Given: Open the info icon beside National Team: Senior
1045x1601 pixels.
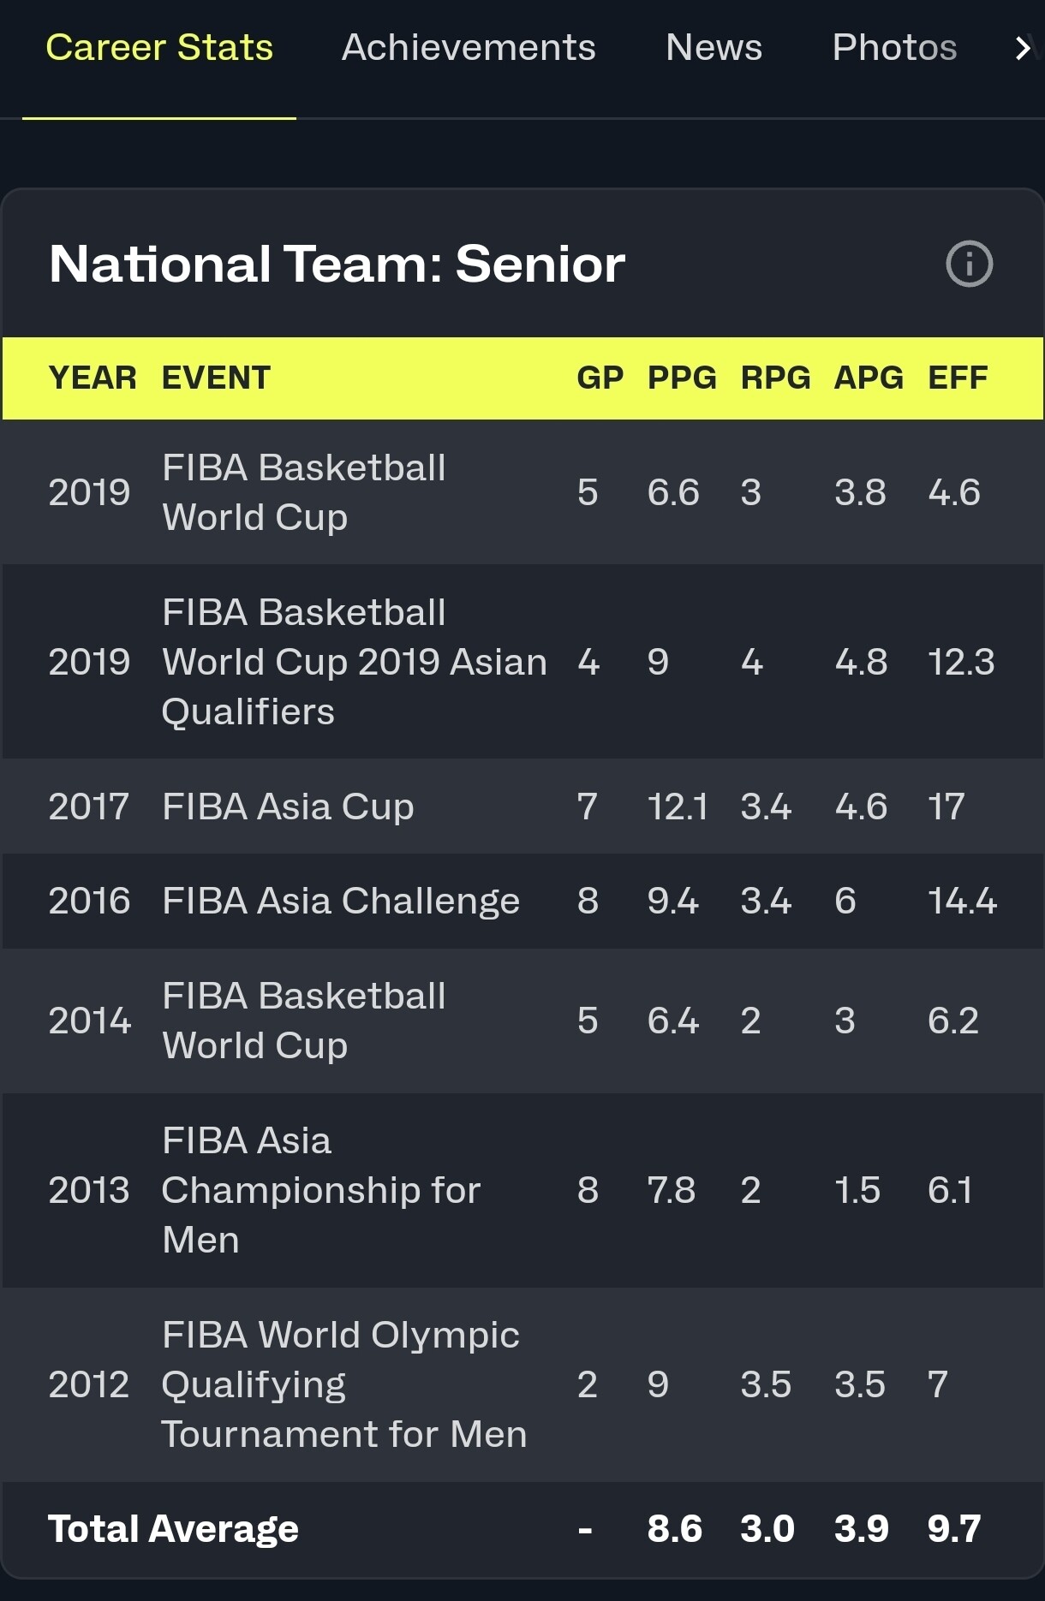Looking at the screenshot, I should point(969,264).
